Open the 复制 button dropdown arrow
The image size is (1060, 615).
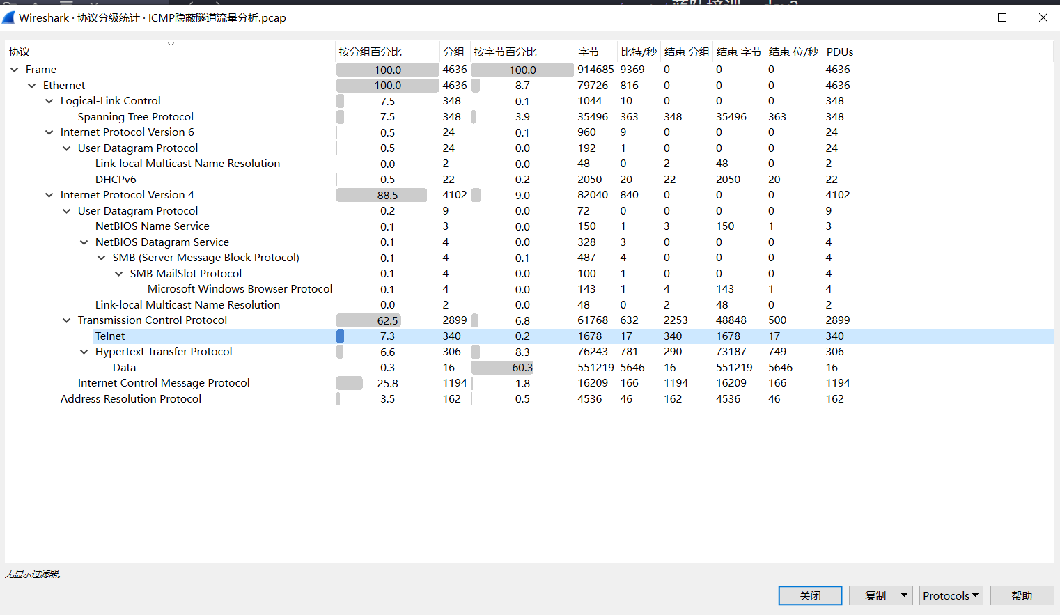(904, 595)
